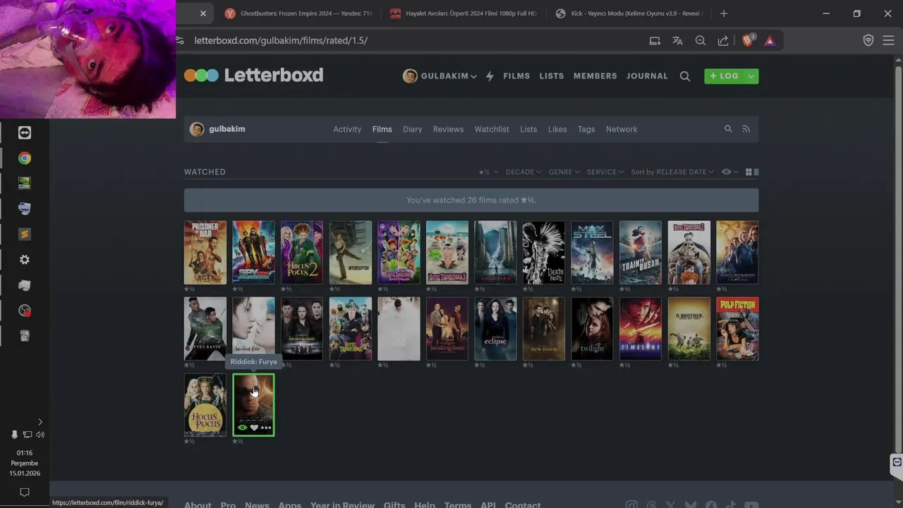Open the Settings gear in taskbar
Screen dimensions: 903x508
25,260
